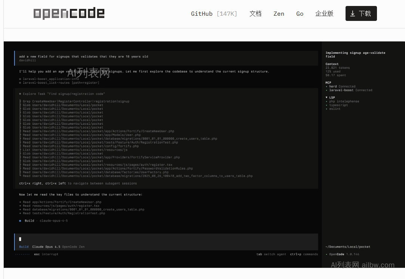This screenshot has height=279, width=405.
Task: Open the Go menu item
Action: [300, 14]
